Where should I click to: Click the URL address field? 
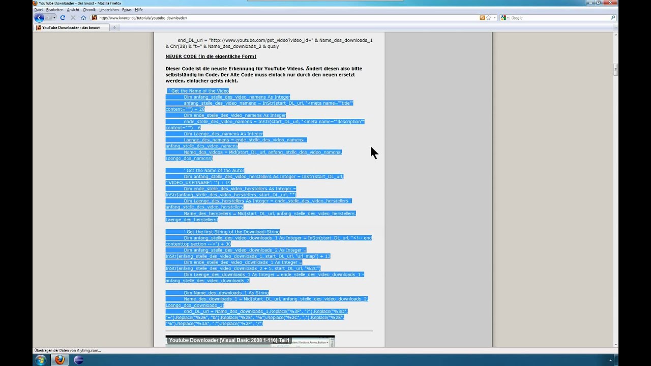287,18
